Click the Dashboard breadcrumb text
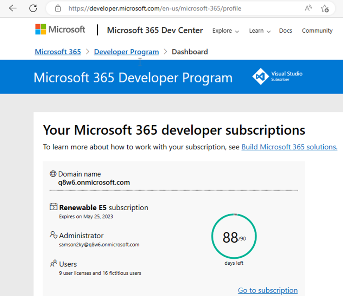The width and height of the screenshot is (343, 296). pyautogui.click(x=190, y=52)
